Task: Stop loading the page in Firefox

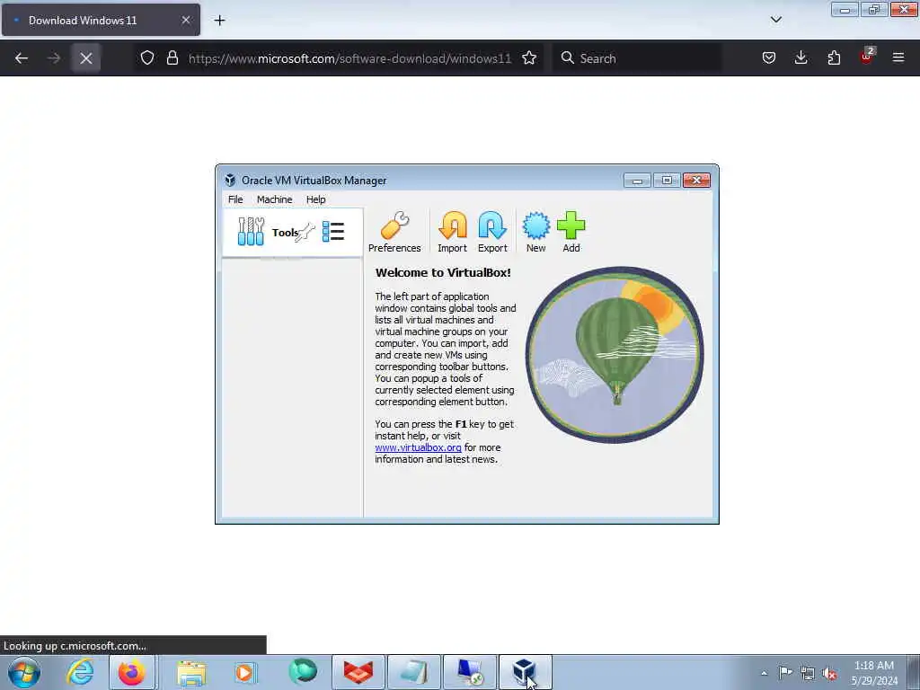Action: [85, 58]
